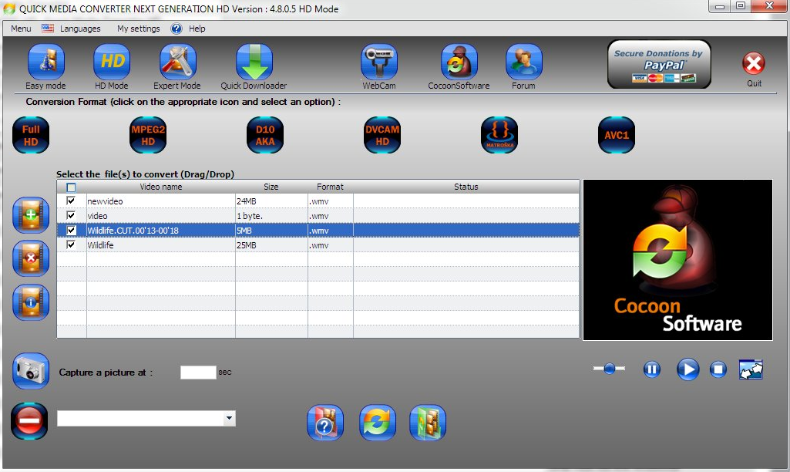This screenshot has height=472, width=790.
Task: Open the Languages menu
Action: [80, 29]
